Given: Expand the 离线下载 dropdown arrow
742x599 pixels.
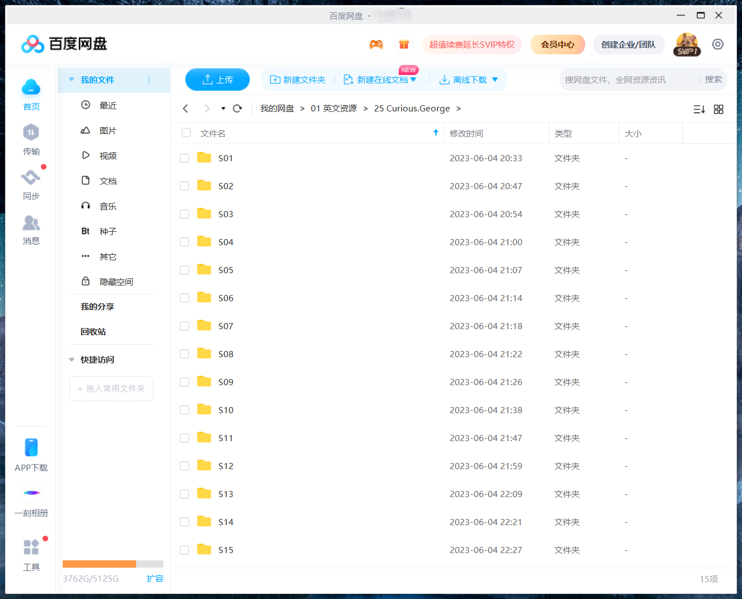Looking at the screenshot, I should tap(495, 79).
